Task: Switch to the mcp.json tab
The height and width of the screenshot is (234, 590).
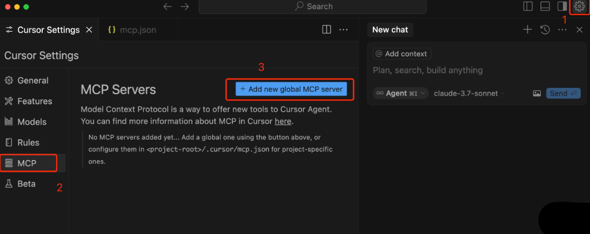Action: click(x=138, y=29)
